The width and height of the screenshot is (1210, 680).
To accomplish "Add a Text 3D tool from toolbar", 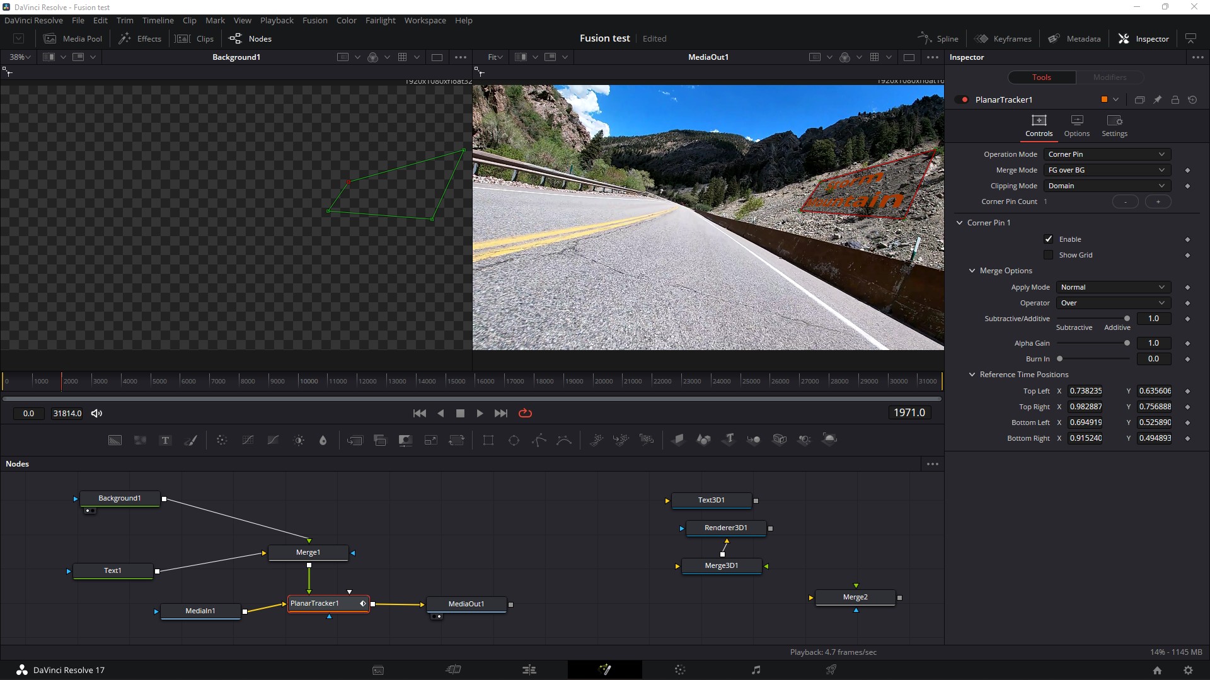I will 729,439.
